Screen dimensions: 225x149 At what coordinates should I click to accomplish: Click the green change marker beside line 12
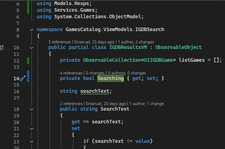pos(28,61)
